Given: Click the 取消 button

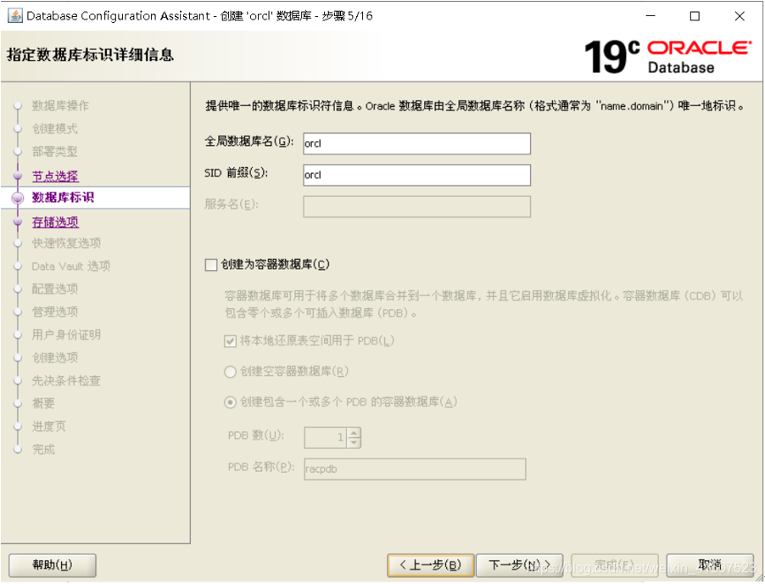Looking at the screenshot, I should click(710, 565).
